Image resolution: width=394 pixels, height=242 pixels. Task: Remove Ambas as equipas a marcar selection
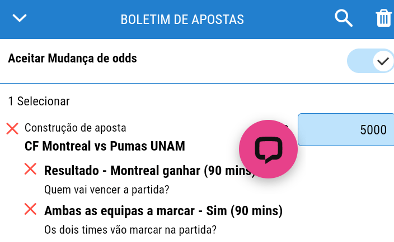tap(31, 210)
